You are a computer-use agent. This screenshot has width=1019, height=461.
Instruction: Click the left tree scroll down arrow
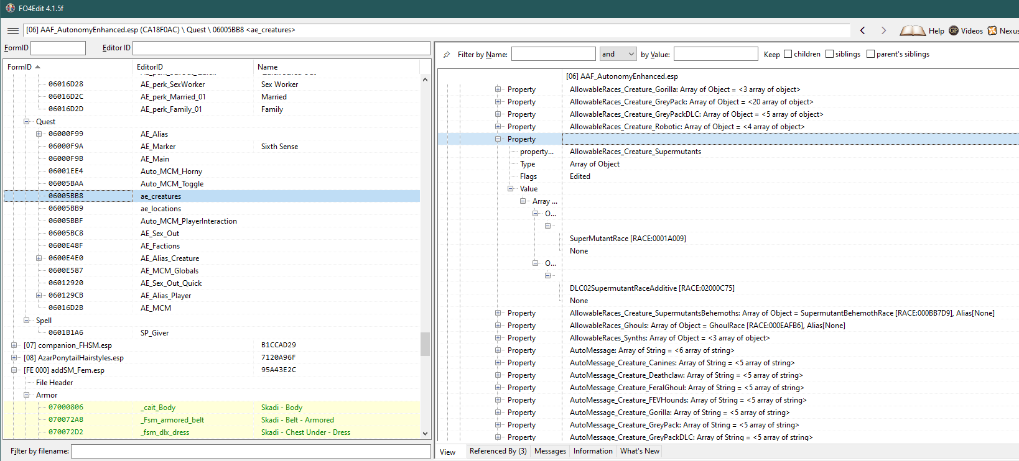pos(426,434)
